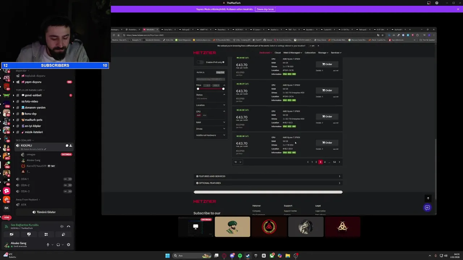The width and height of the screenshot is (463, 260).
Task: Open voice noise suppression waveform icon
Action: tap(62, 226)
